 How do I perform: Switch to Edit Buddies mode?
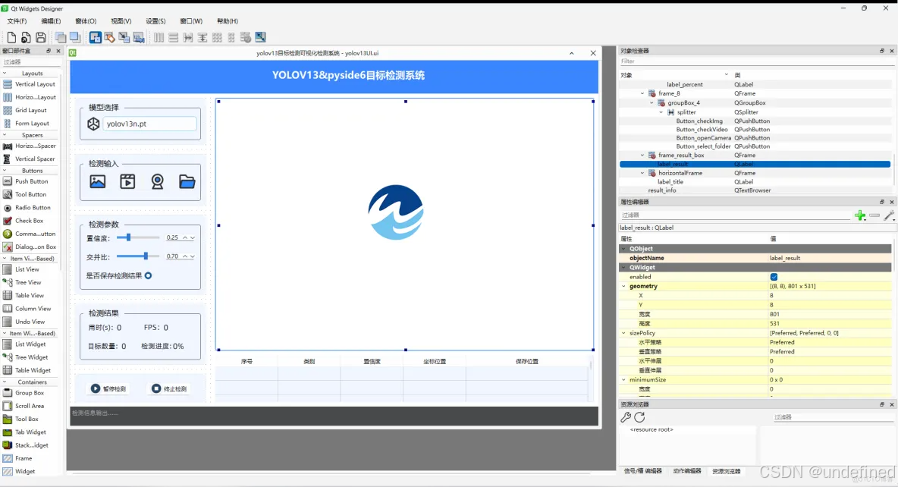(x=124, y=37)
